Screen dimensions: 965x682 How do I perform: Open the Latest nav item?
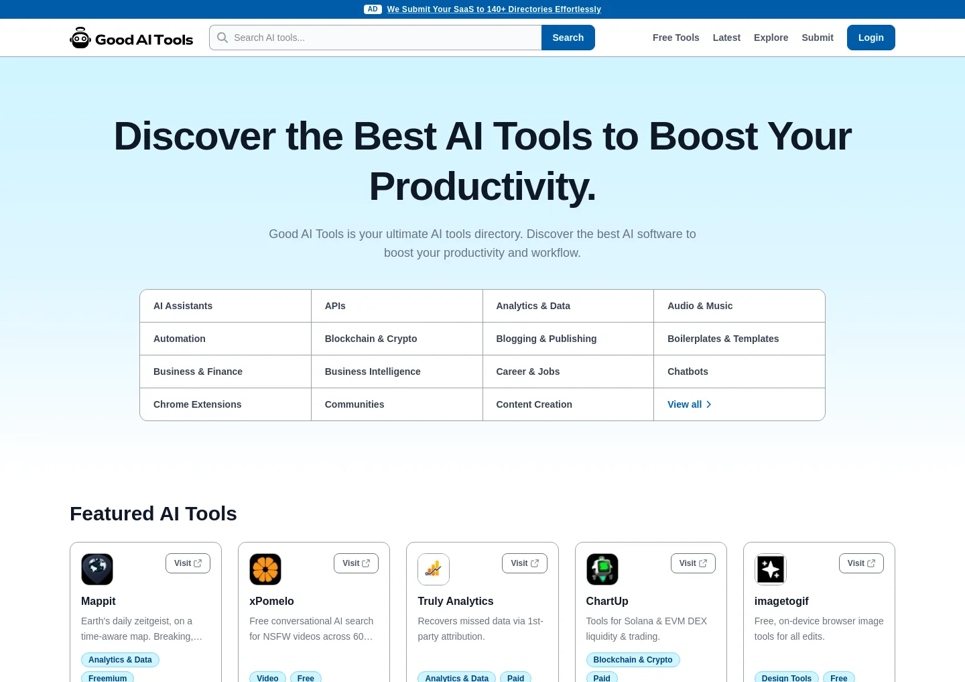tap(726, 38)
